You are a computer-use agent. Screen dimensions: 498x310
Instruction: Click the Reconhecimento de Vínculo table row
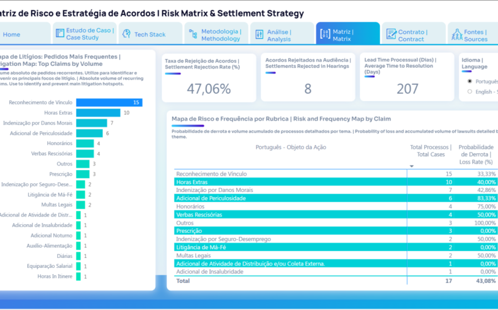(336, 174)
